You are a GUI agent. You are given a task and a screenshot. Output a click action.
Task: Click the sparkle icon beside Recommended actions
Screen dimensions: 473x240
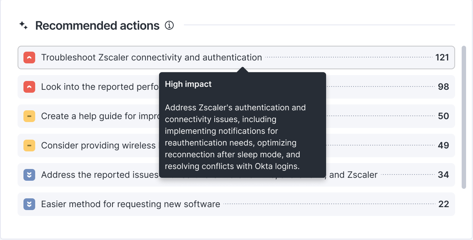click(x=23, y=26)
